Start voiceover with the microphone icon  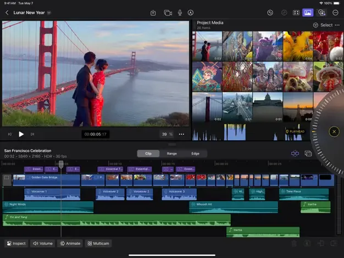point(180,13)
